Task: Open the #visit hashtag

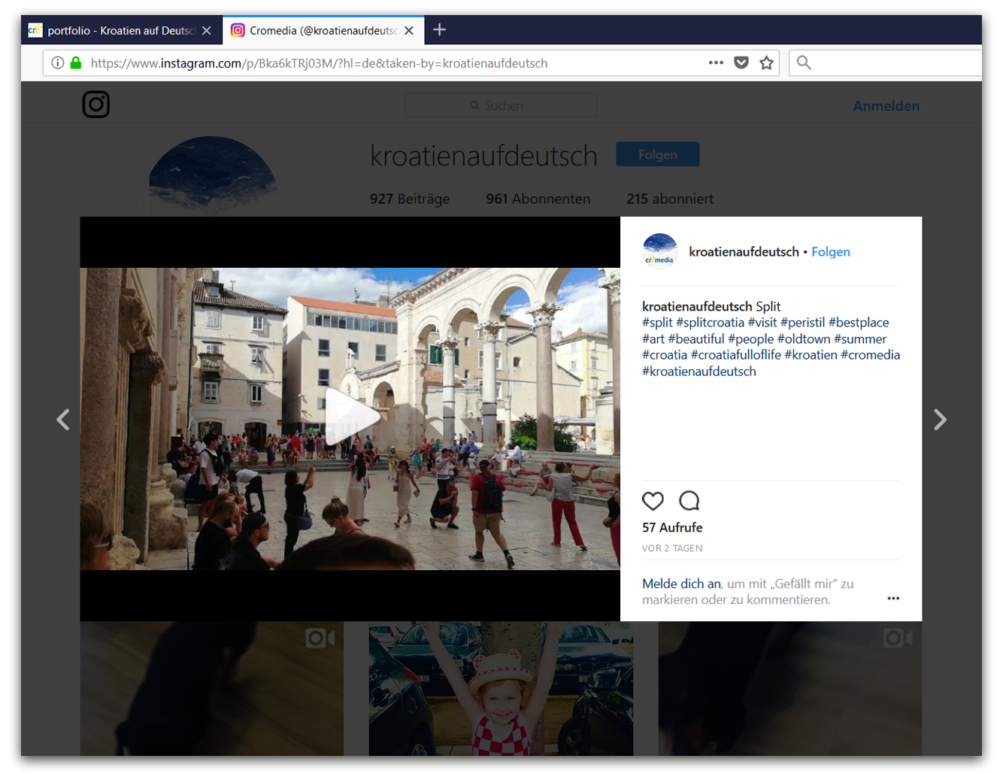Action: [x=762, y=323]
